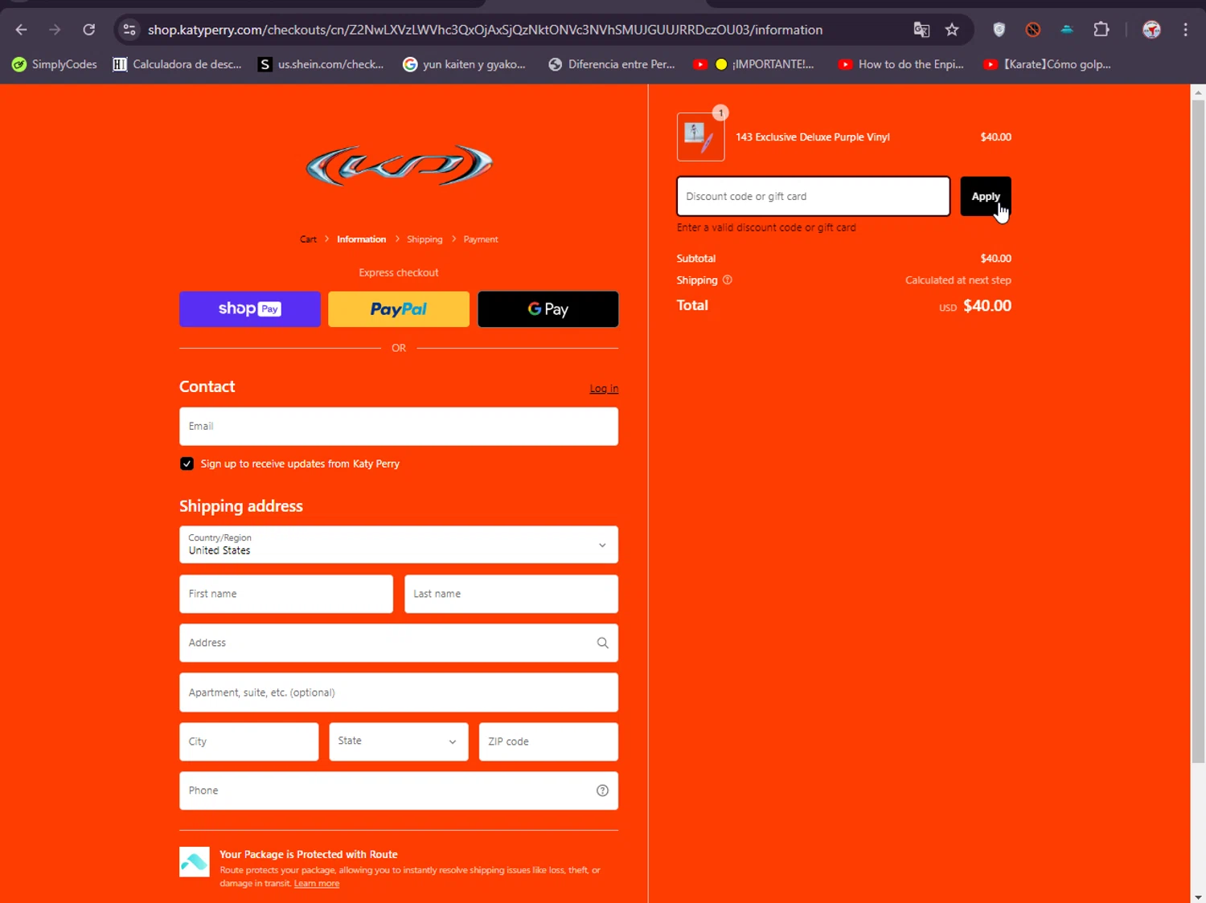
Task: Open Diferencia entre Per... bookmark
Action: (611, 64)
